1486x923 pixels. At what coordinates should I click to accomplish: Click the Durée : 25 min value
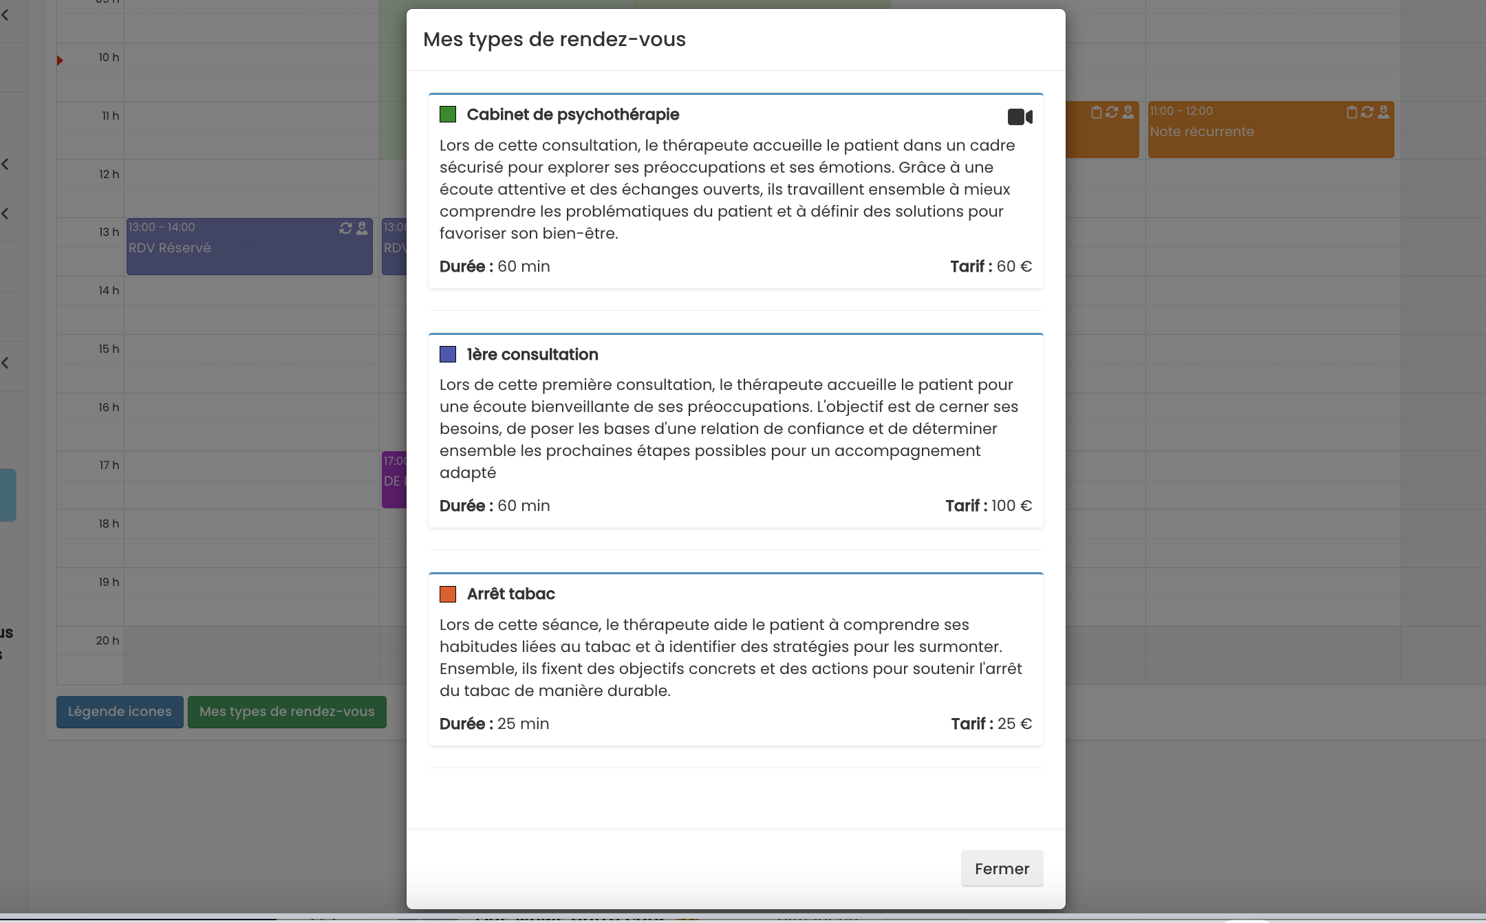[494, 724]
